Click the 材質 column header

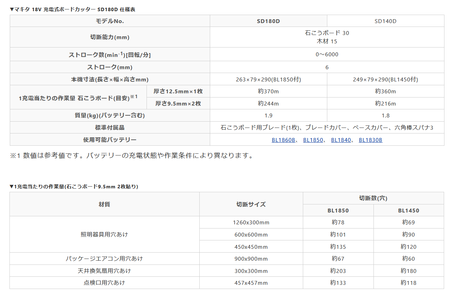(105, 204)
